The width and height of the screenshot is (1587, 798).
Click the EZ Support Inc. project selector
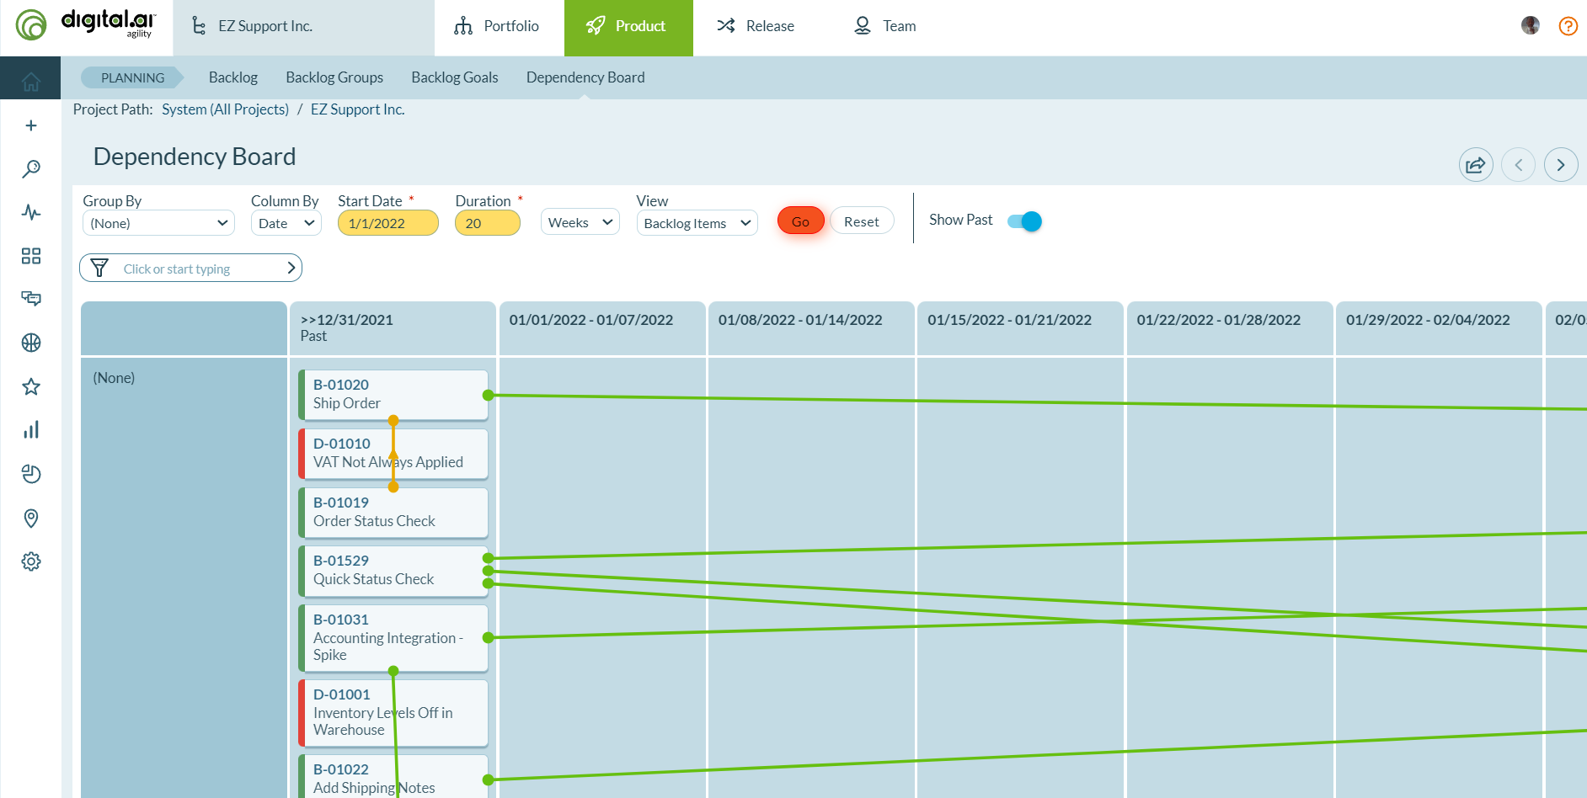[x=303, y=27]
